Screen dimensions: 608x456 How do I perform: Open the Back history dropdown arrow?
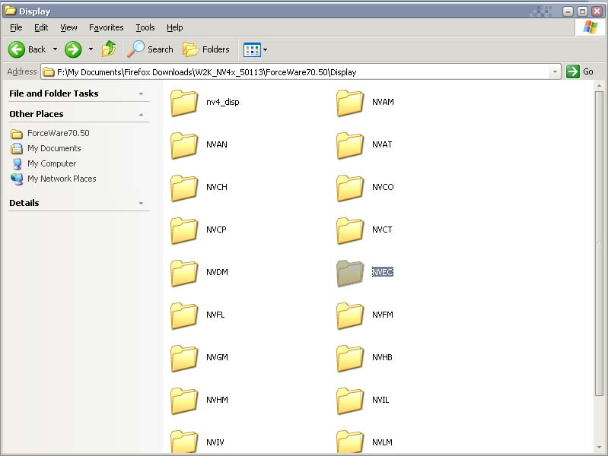pos(55,49)
